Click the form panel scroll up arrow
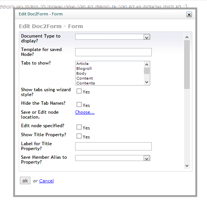This screenshot has width=207, height=203. [x=187, y=37]
